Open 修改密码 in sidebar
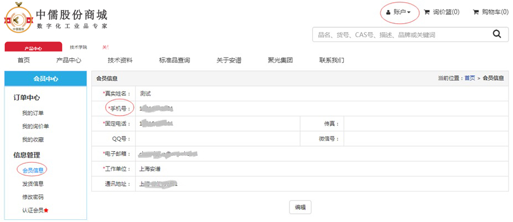This screenshot has height=222, width=513. pyautogui.click(x=33, y=197)
